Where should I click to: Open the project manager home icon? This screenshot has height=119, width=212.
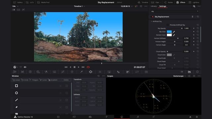click(190, 117)
